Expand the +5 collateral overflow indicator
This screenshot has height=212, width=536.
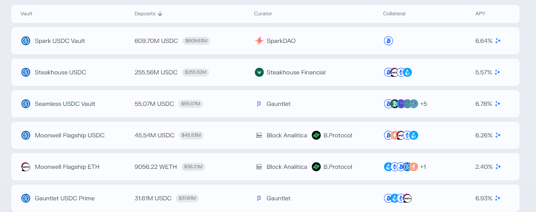[x=423, y=104]
